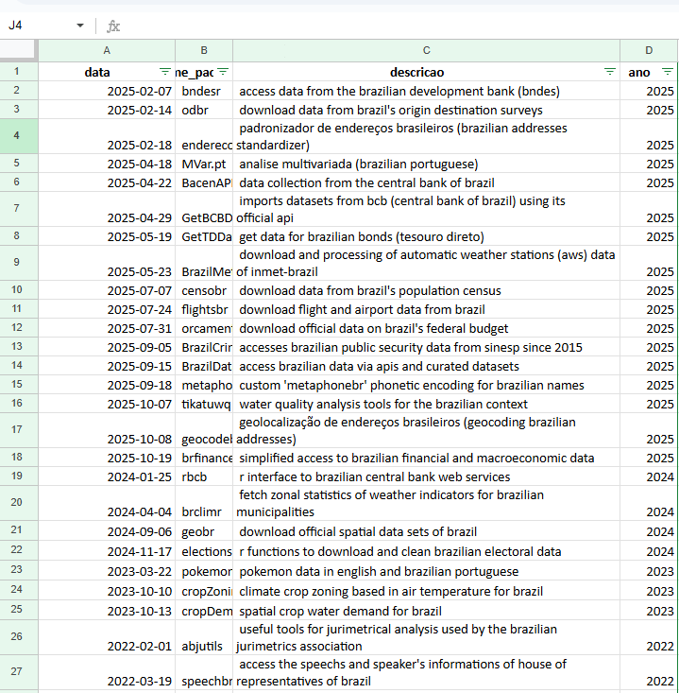679x693 pixels.
Task: Click 'r functions to download and clean' cell
Action: click(x=427, y=551)
